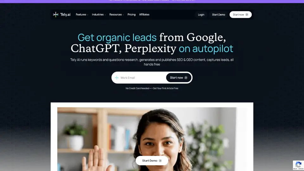Expand the Features dropdown menu
This screenshot has width=304, height=171.
[82, 15]
